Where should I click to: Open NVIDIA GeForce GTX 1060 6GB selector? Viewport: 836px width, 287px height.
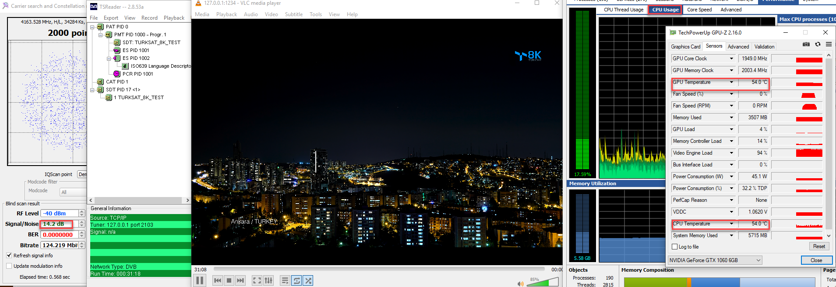pos(715,260)
